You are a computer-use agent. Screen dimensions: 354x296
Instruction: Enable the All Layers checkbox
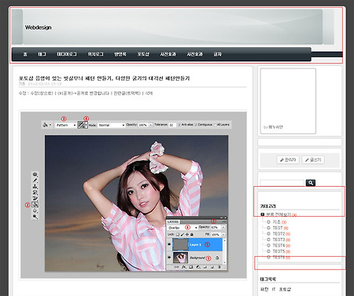215,125
